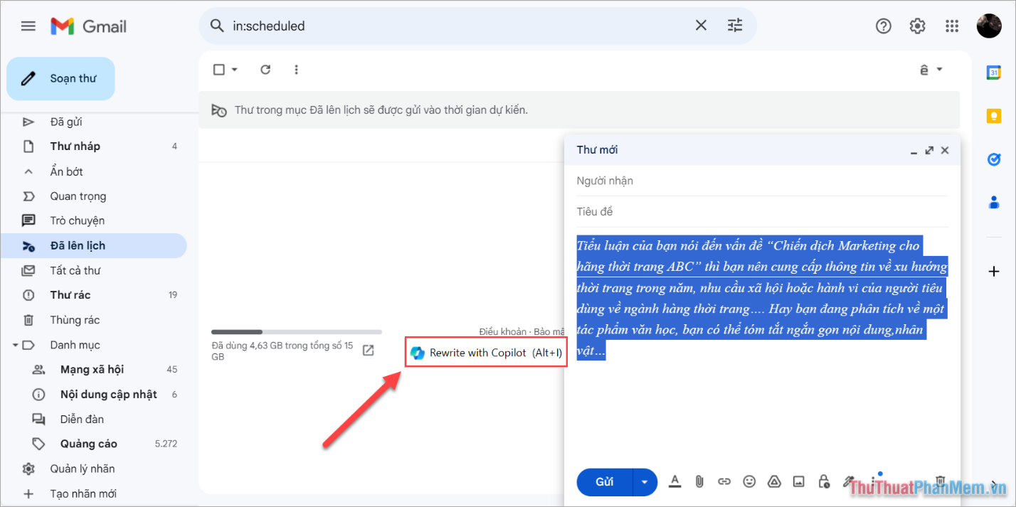
Task: Click the Gmail logo
Action: tap(89, 26)
